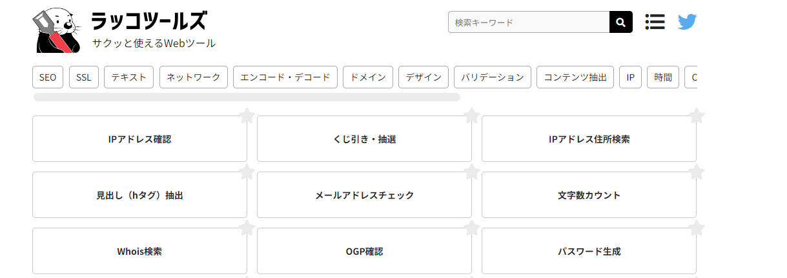Screen dimensions: 787x278
Task: Open the Whois検索 tool card
Action: (x=139, y=251)
